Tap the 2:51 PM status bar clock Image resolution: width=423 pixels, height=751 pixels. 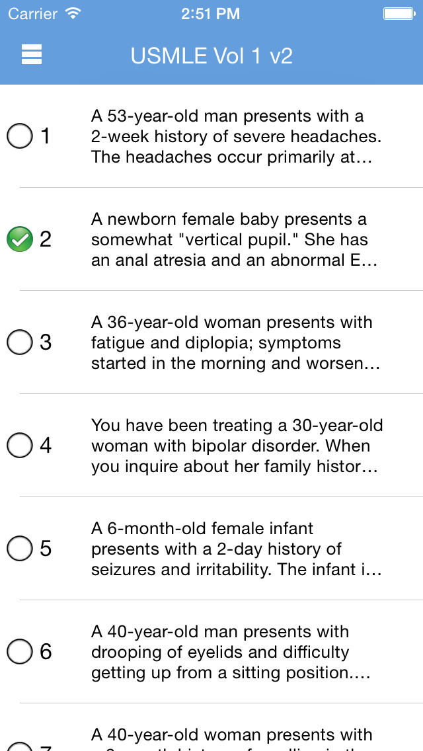pos(211,13)
